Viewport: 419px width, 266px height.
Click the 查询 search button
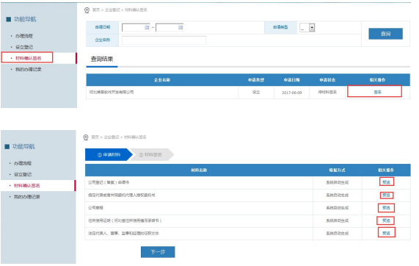click(385, 34)
